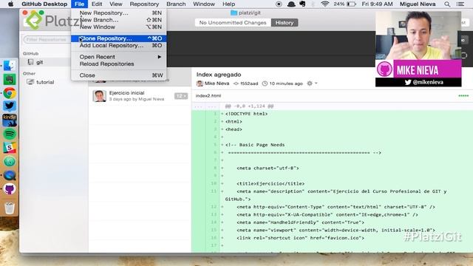Open the S app in the Dock

[x=10, y=148]
